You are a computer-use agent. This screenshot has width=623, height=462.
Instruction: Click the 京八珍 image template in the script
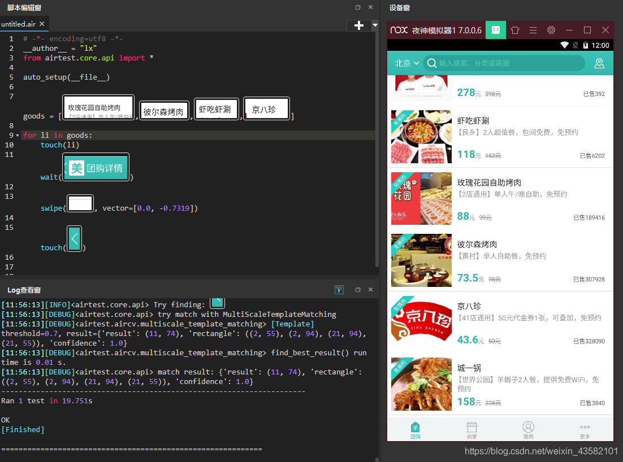pos(266,108)
